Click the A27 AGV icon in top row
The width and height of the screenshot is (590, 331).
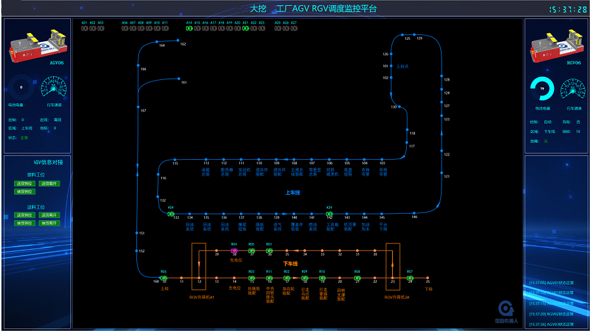293,28
